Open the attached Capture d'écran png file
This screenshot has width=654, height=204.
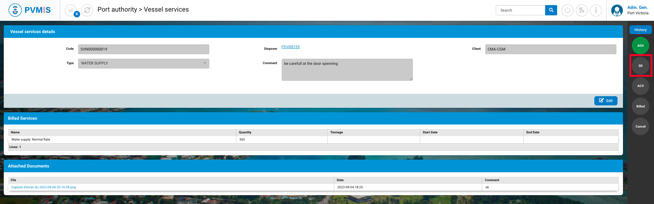click(x=44, y=187)
